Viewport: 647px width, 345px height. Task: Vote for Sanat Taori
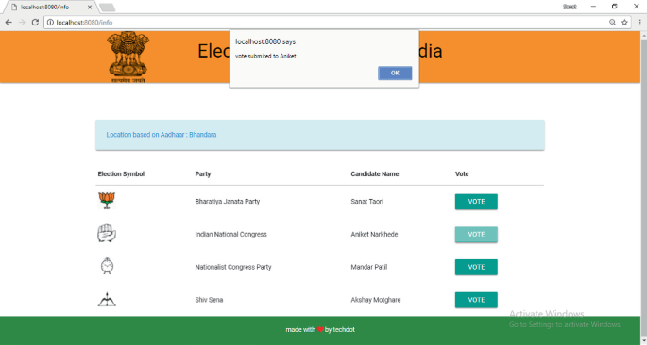point(476,202)
